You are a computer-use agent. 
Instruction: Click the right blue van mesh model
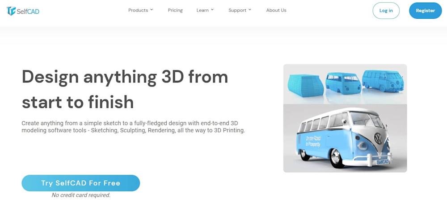pyautogui.click(x=383, y=80)
